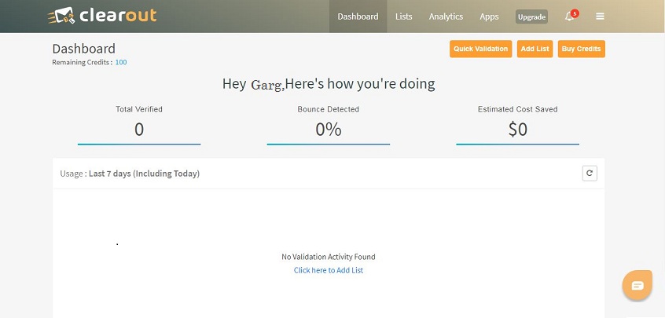Follow the Click here to Add List link

pyautogui.click(x=329, y=270)
